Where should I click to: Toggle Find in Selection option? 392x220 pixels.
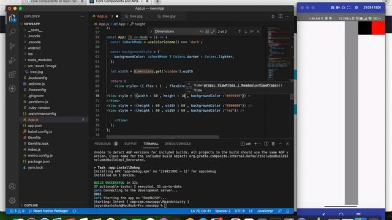(x=252, y=31)
